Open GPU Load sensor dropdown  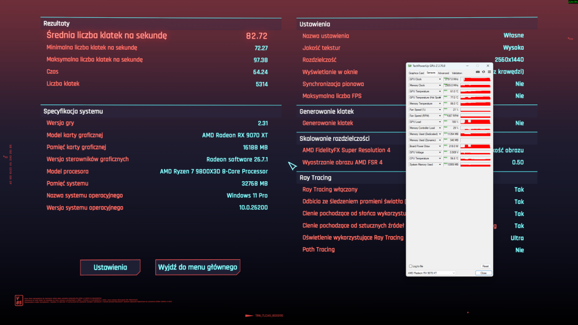point(440,122)
